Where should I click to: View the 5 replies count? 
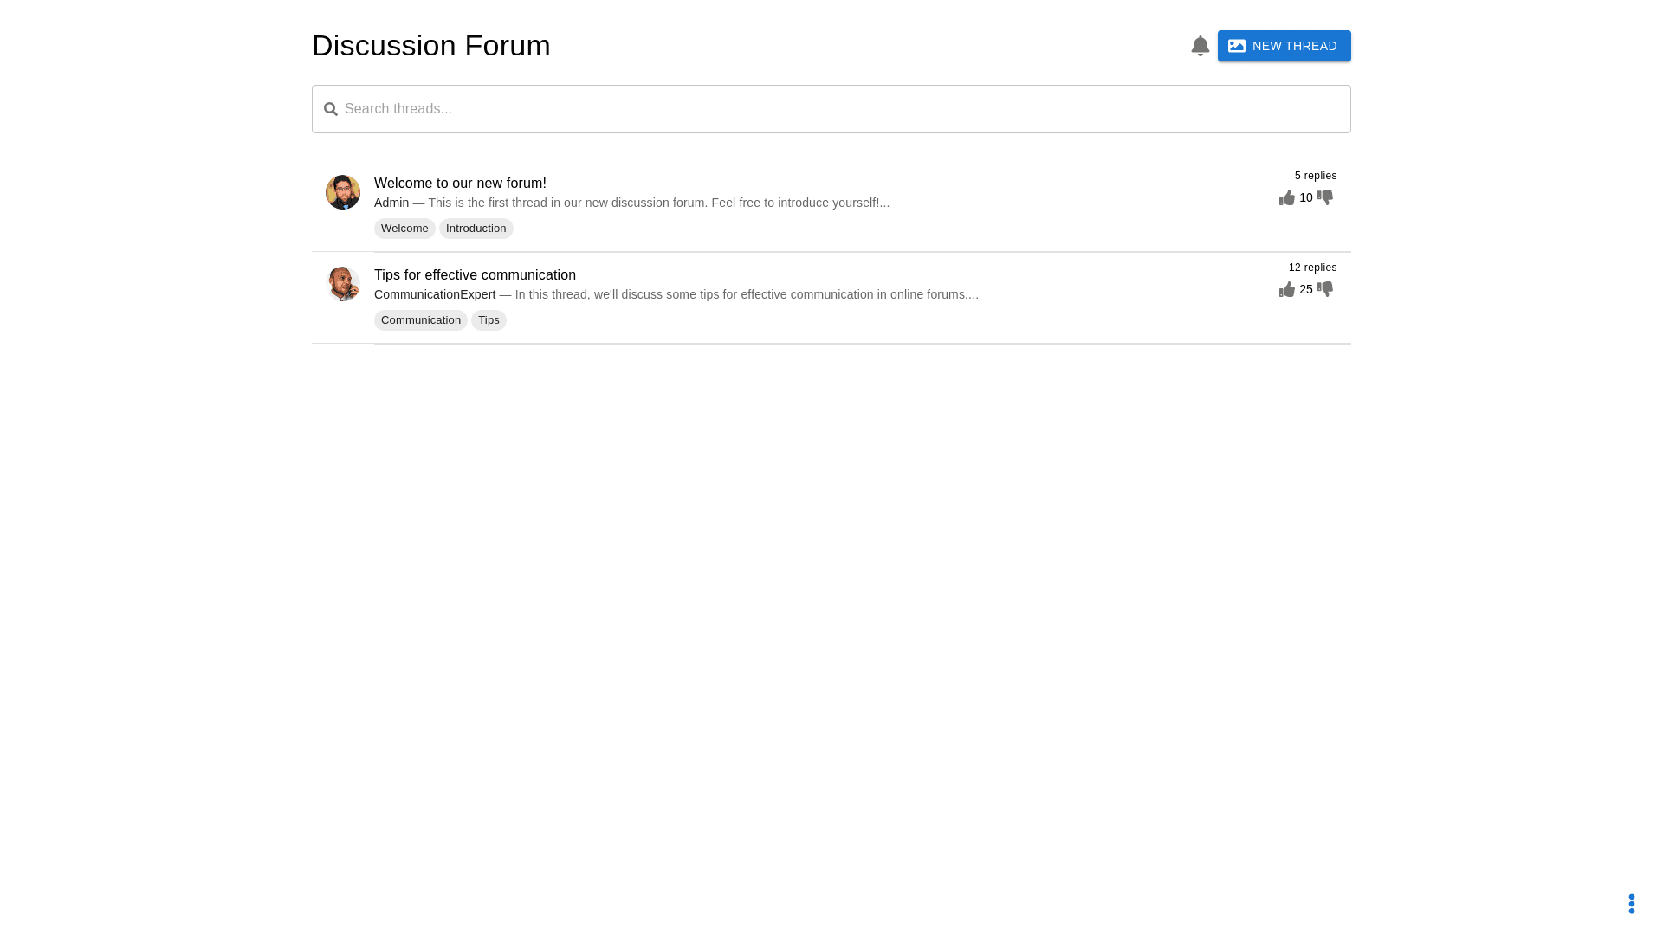1315,176
